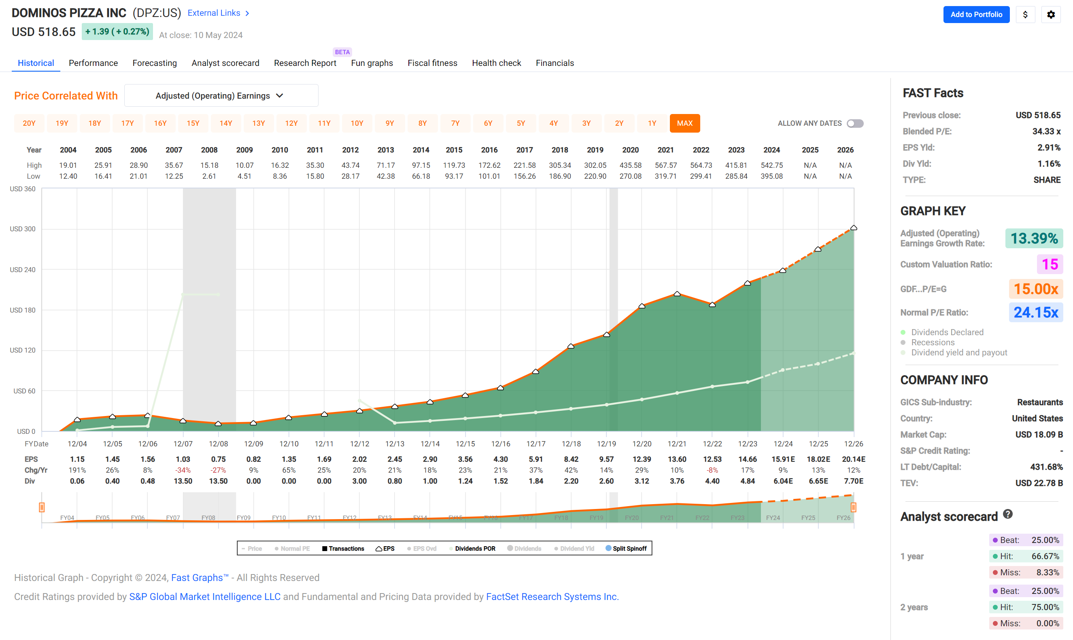Click the Analyst scorecard help question icon
The width and height of the screenshot is (1073, 640).
[1008, 514]
